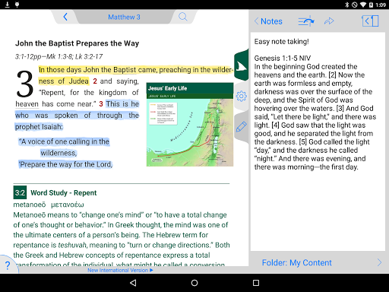Switch translation via New International Version

point(120,270)
